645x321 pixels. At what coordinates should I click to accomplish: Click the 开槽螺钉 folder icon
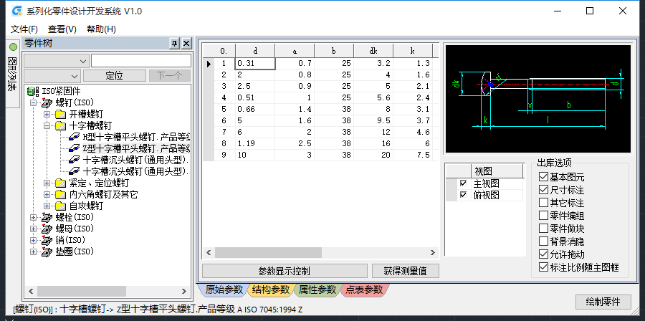point(60,114)
